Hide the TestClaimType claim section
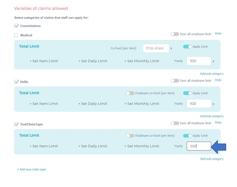 click(x=218, y=123)
